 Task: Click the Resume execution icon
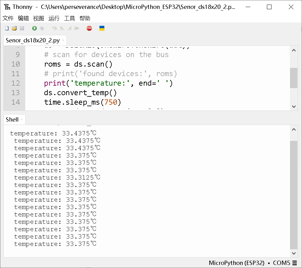(77, 28)
